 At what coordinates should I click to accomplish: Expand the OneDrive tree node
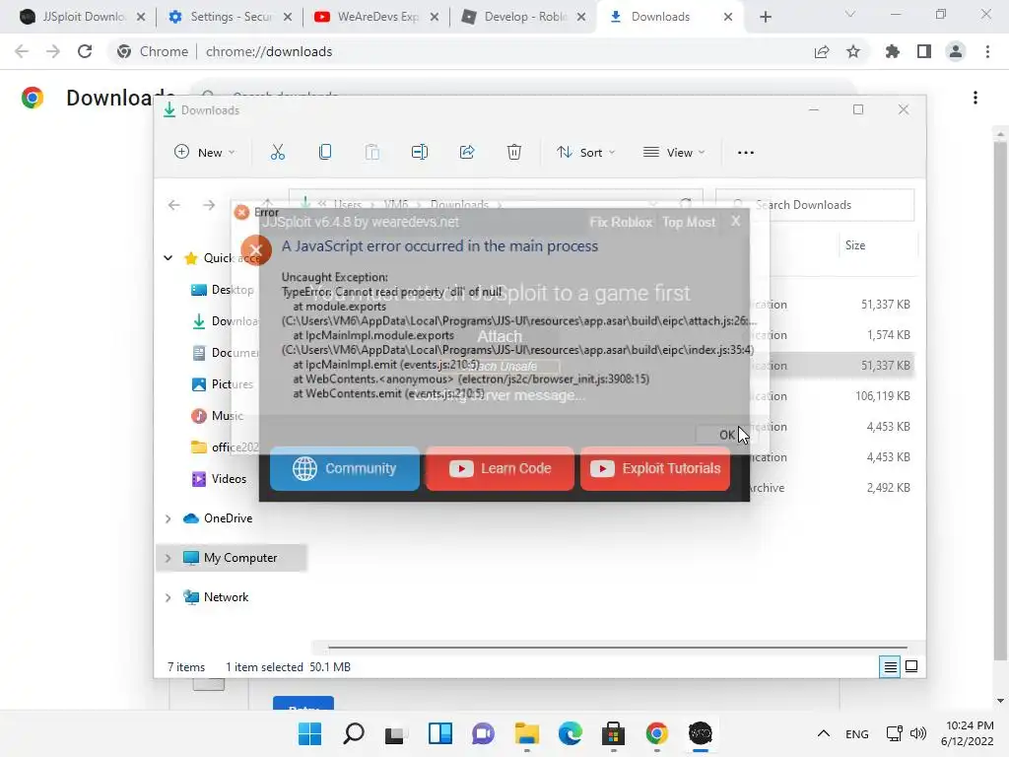168,518
